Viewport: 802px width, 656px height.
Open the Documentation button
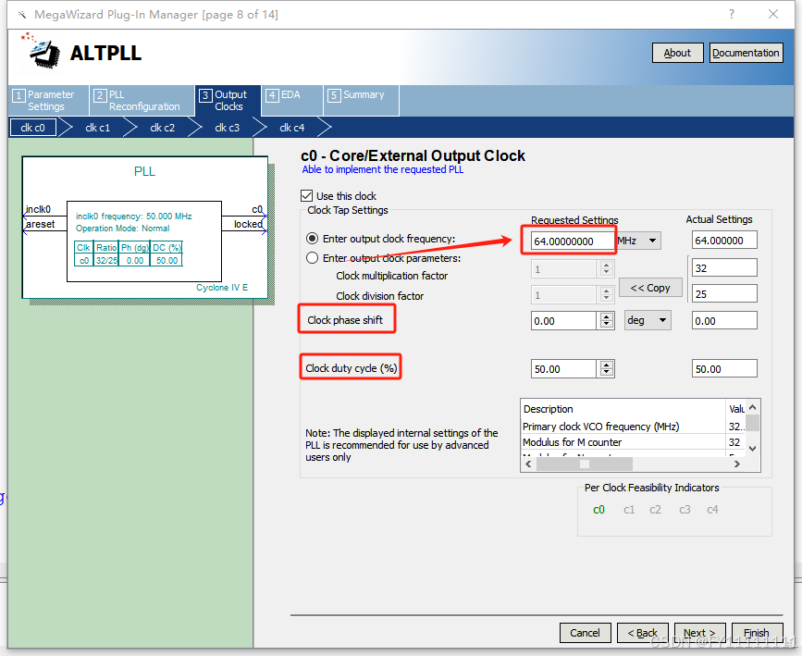(746, 53)
